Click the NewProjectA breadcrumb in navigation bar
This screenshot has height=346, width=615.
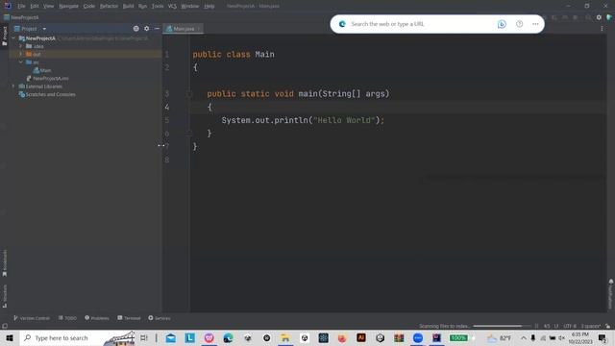[21, 17]
